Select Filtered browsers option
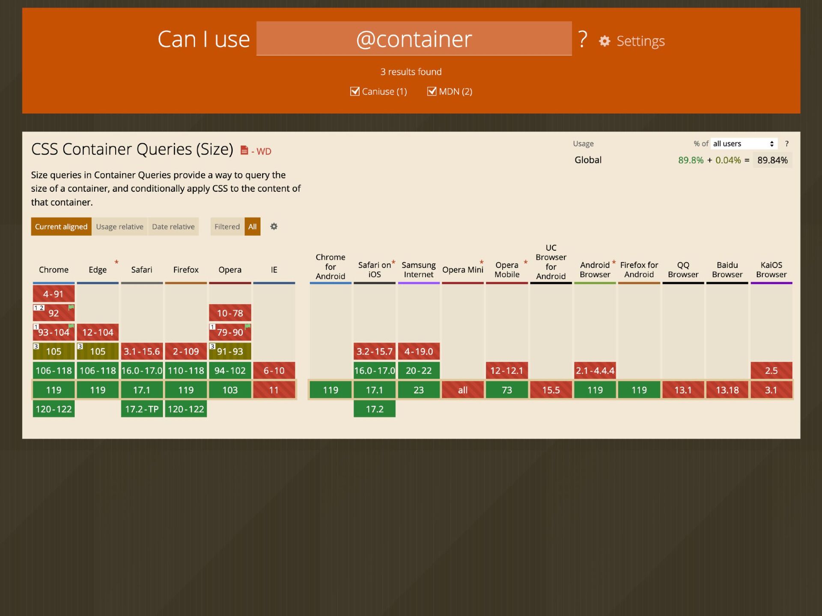This screenshot has width=822, height=616. click(x=227, y=226)
